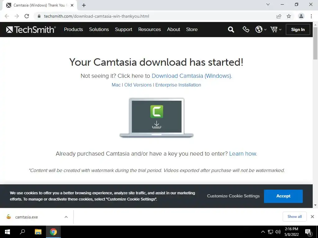Open the shopping cart dropdown
Viewport: 318px width, 238px height.
click(276, 29)
